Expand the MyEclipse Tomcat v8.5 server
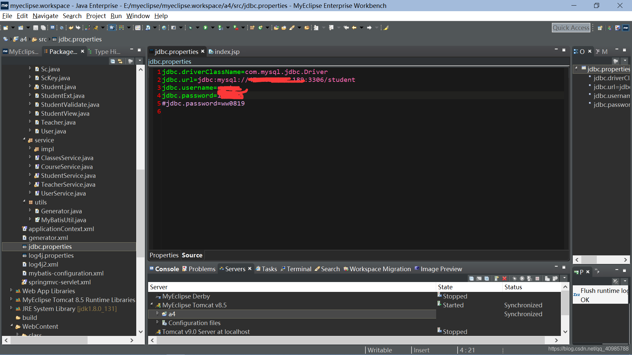The image size is (632, 355). 152,305
